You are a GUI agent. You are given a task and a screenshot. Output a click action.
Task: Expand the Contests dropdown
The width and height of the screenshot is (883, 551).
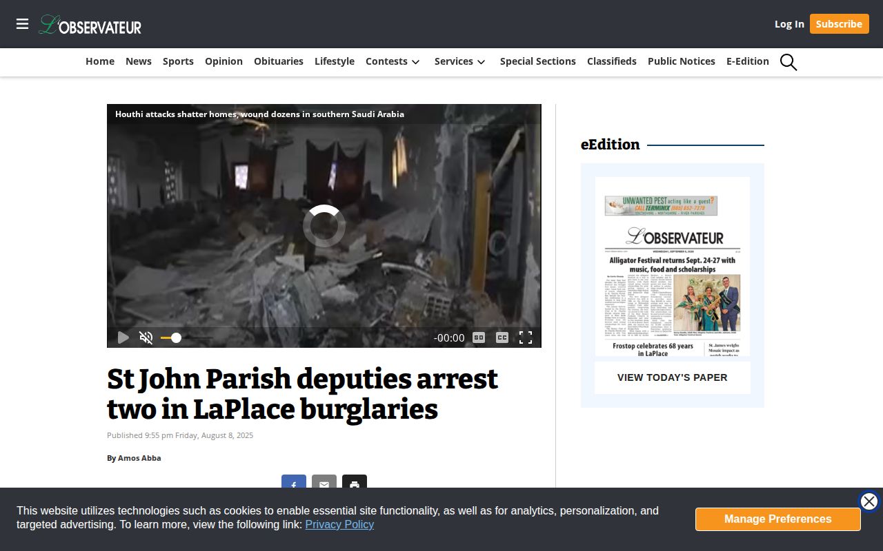[393, 61]
